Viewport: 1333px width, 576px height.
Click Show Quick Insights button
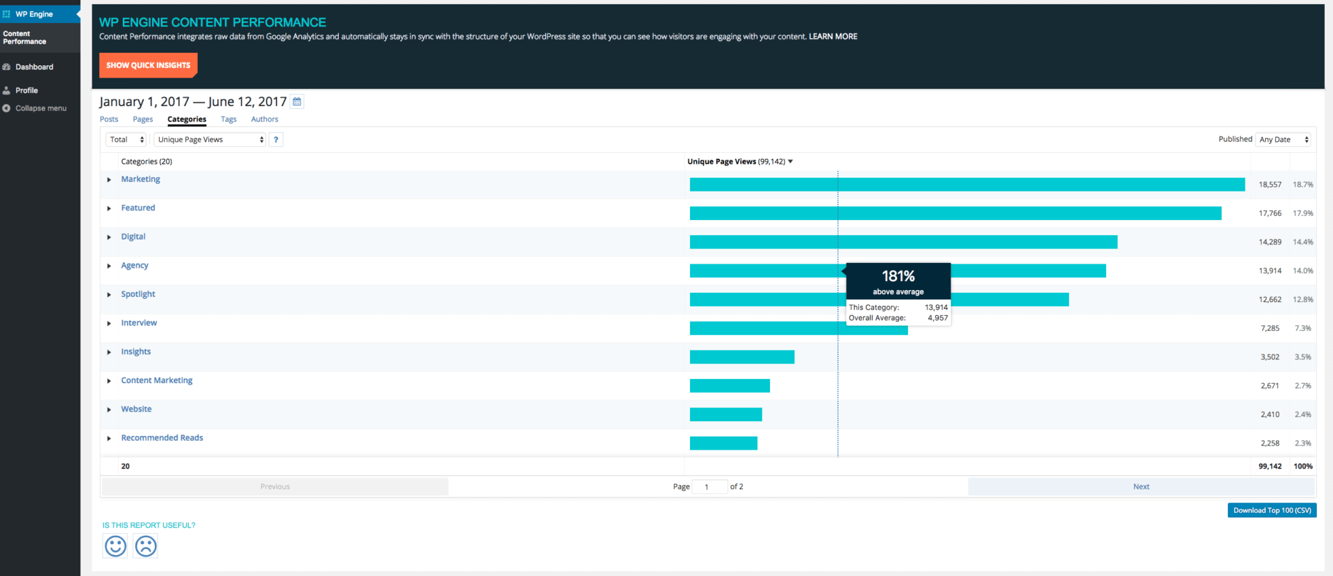148,65
